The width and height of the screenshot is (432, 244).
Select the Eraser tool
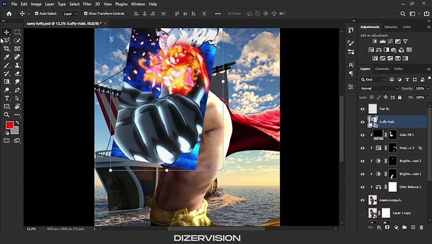[x=17, y=74]
